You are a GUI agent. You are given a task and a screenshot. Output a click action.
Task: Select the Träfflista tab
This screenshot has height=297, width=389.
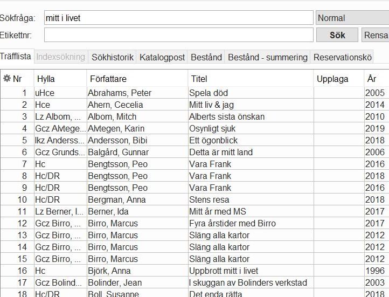(x=16, y=56)
